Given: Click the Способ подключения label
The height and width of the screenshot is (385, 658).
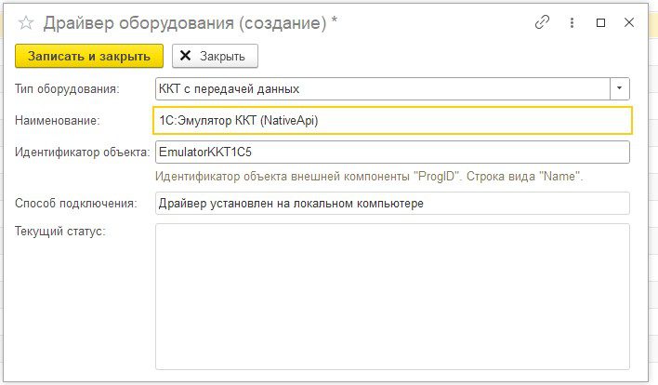Looking at the screenshot, I should pos(76,203).
